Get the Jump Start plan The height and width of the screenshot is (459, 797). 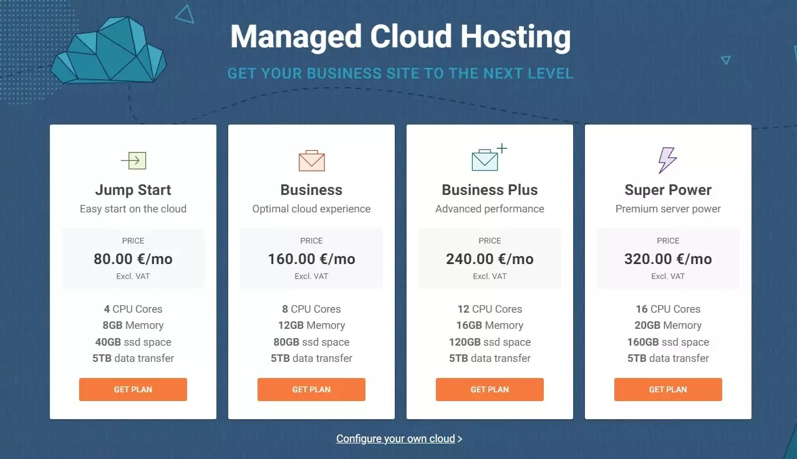tap(133, 389)
